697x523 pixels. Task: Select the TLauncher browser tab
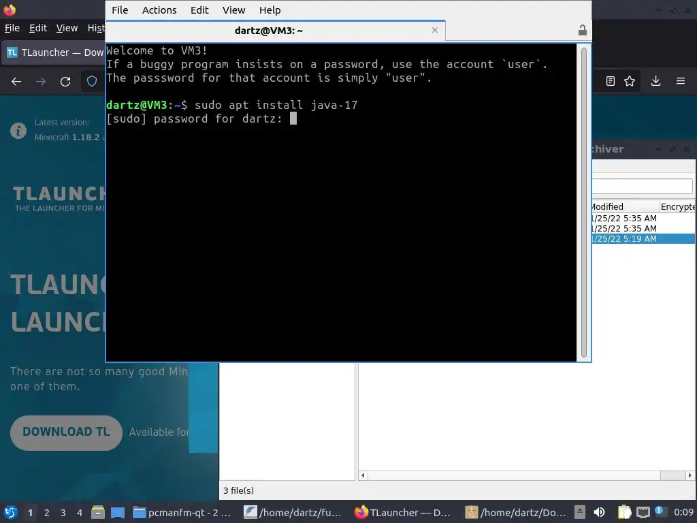pos(54,52)
